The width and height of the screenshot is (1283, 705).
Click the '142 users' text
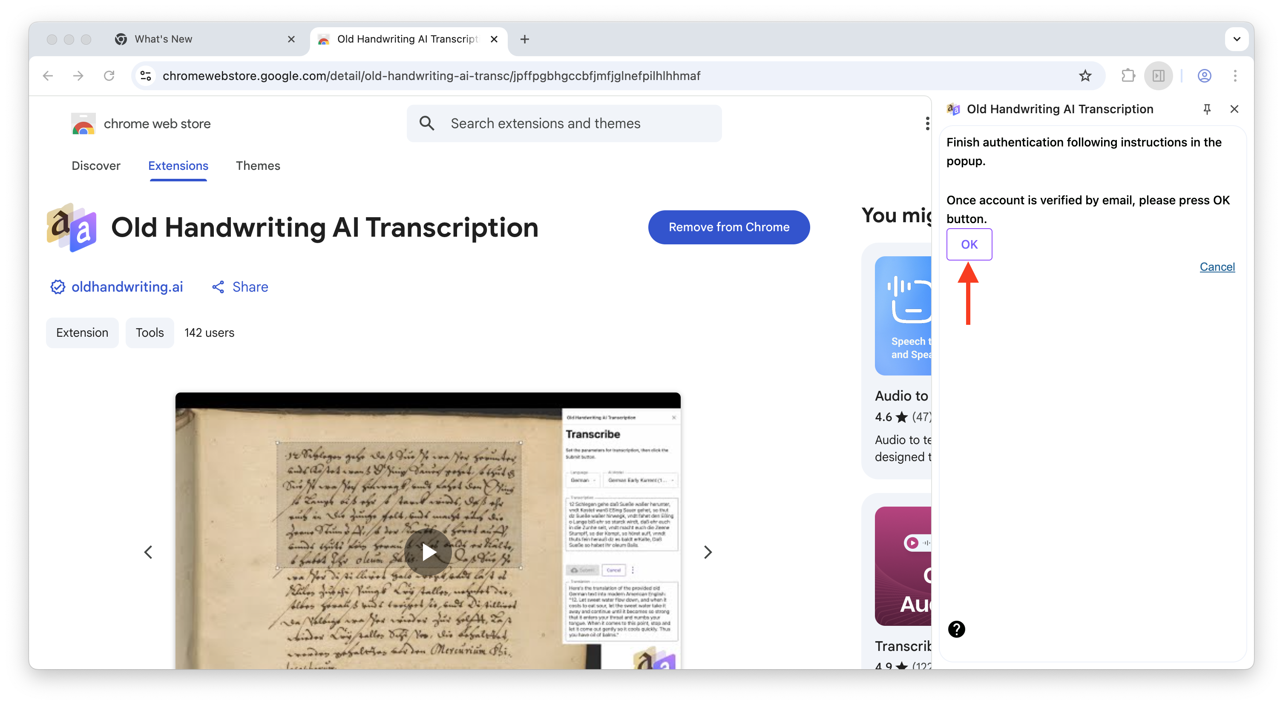pyautogui.click(x=209, y=332)
